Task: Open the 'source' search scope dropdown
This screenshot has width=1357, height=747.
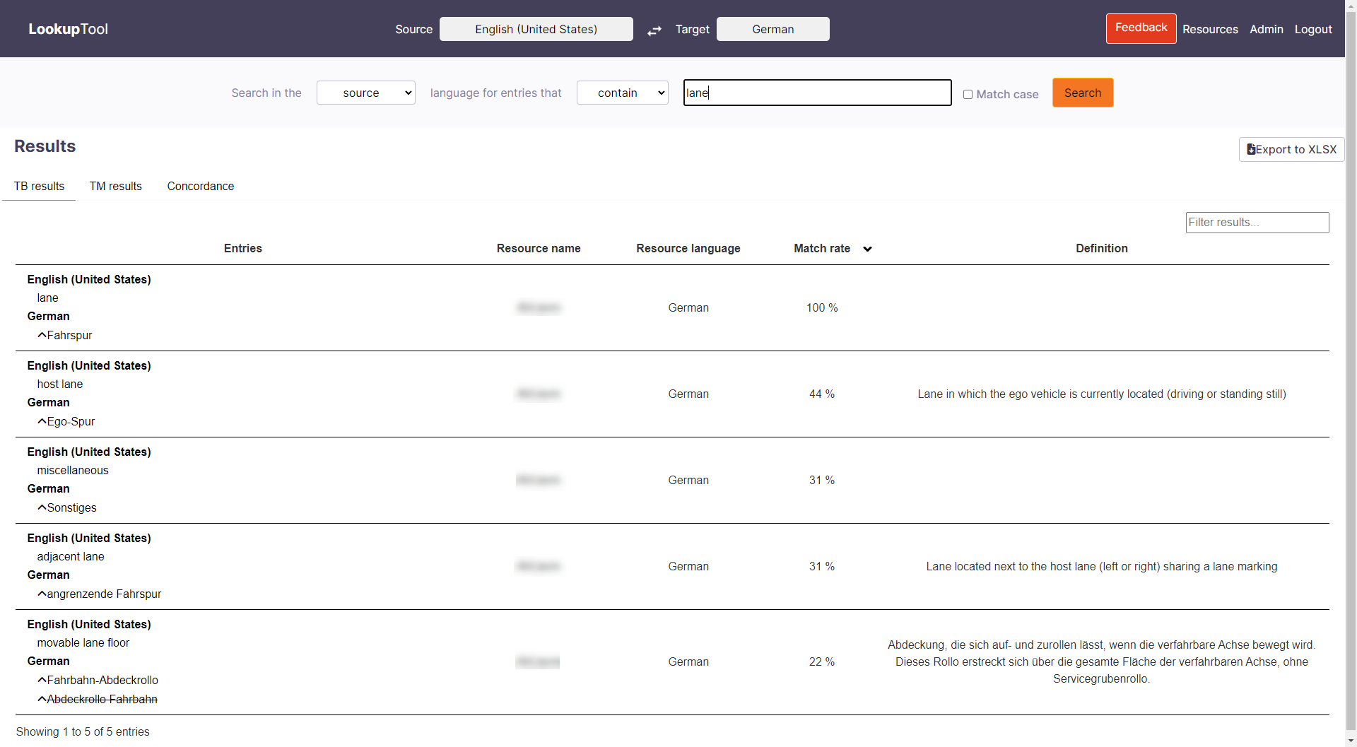Action: (x=365, y=93)
